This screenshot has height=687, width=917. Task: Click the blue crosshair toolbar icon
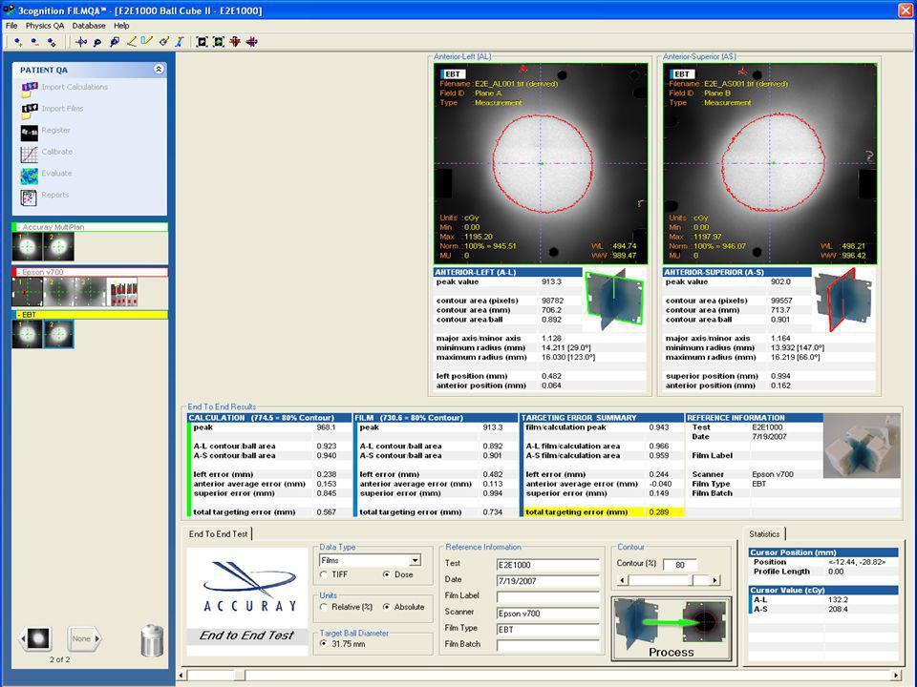pos(81,42)
